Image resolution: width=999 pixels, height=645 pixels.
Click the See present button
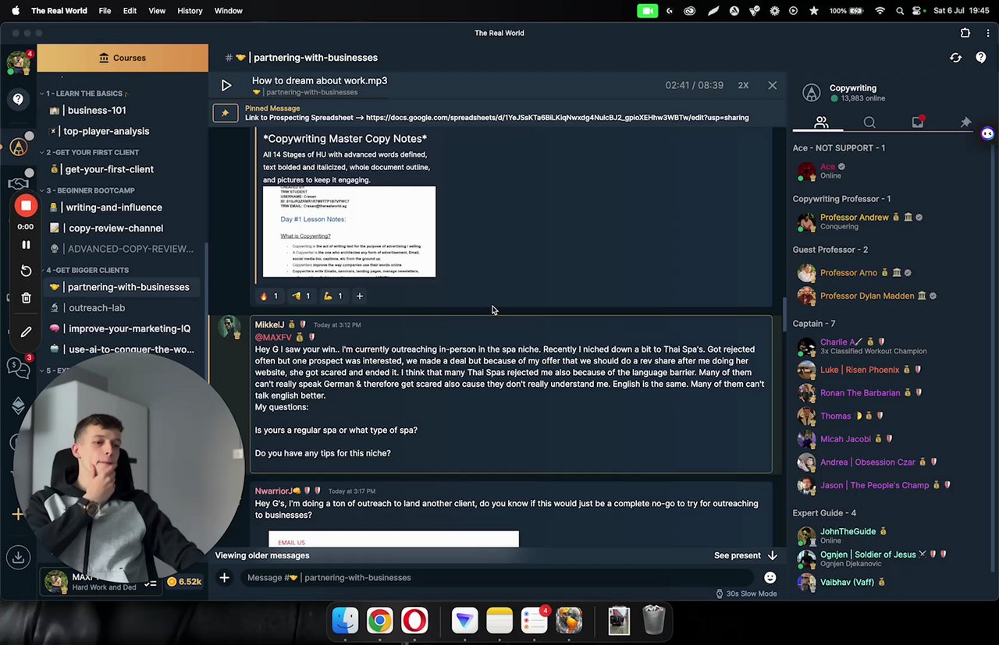pos(745,555)
